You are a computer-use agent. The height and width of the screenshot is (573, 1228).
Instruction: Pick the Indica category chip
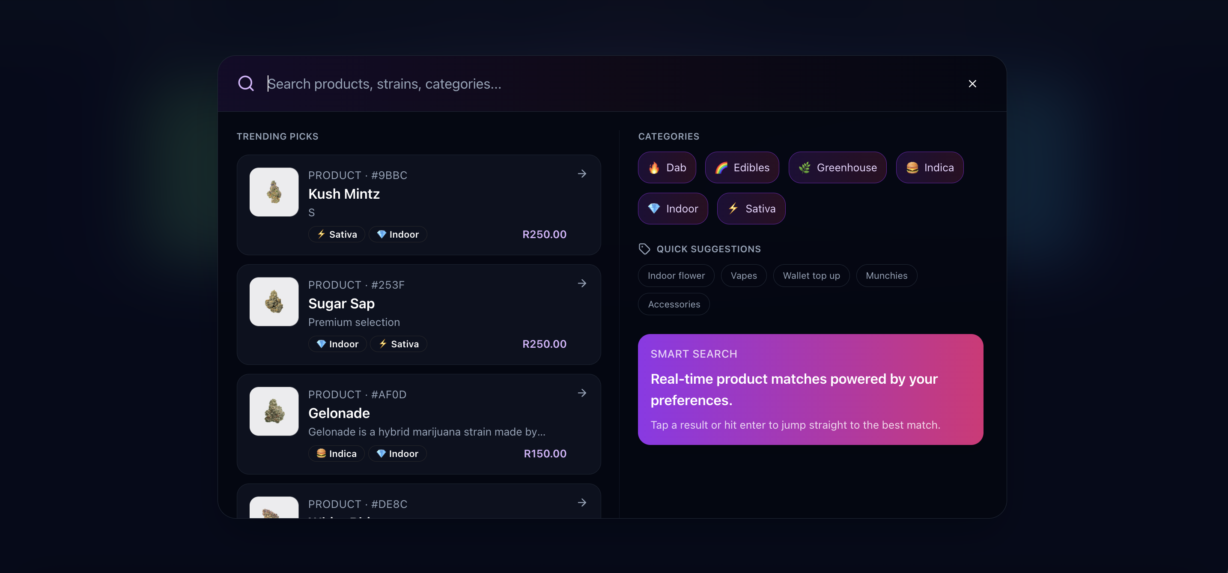coord(929,168)
